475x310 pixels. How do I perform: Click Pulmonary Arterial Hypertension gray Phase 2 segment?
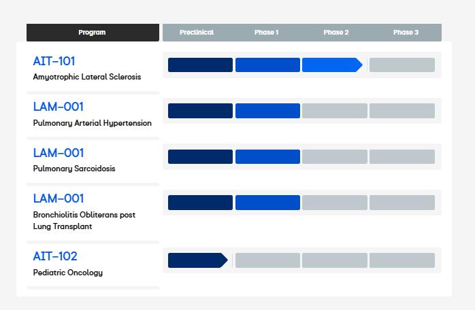point(334,111)
